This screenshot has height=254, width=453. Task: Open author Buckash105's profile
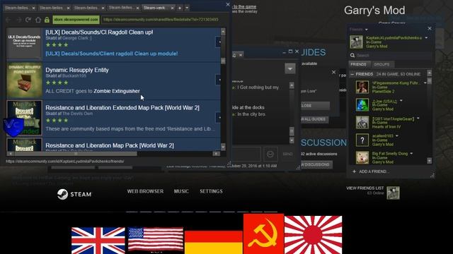pyautogui.click(x=74, y=75)
